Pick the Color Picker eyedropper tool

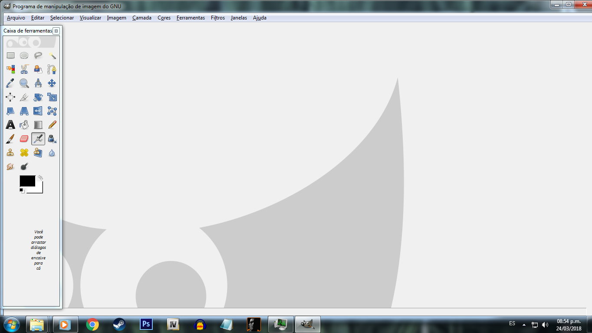(10, 83)
